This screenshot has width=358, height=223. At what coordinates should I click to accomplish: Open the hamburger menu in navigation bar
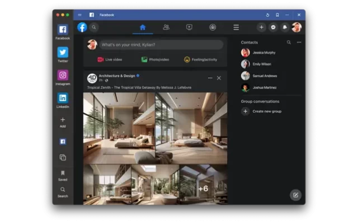point(236,27)
